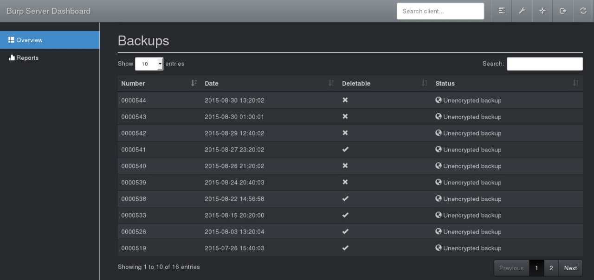
Task: Open backup number 0000541
Action: 134,150
